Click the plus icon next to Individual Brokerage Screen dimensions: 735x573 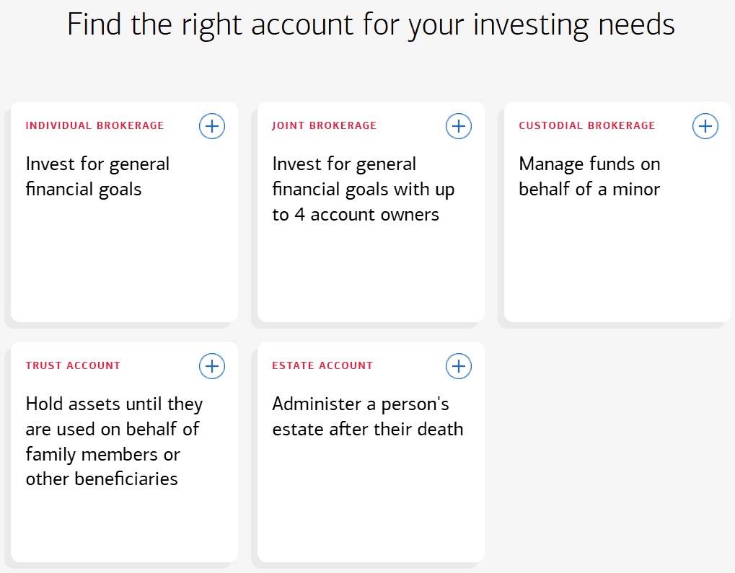(x=211, y=125)
